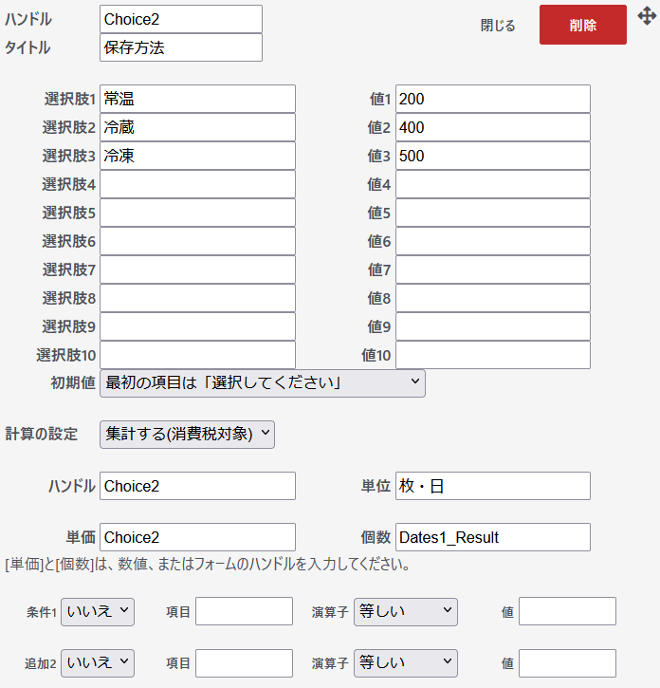
Task: Open the 計算の設定 dropdown
Action: point(187,435)
